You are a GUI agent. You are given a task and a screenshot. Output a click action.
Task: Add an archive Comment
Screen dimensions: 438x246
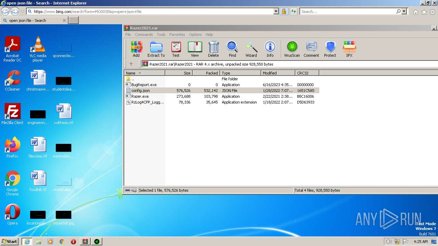coord(311,49)
